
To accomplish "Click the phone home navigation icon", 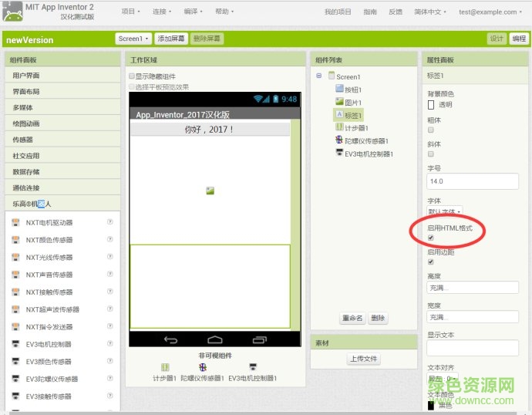I will point(215,339).
